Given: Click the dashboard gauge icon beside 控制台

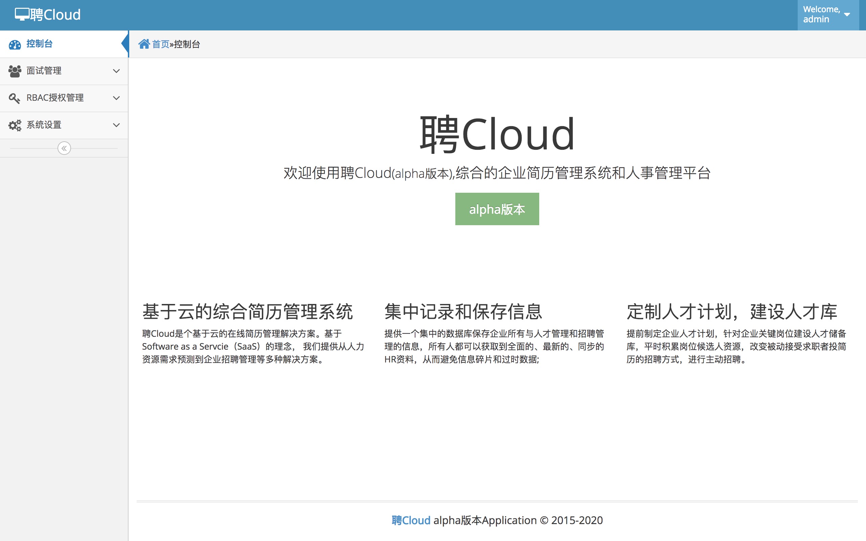Looking at the screenshot, I should 15,44.
